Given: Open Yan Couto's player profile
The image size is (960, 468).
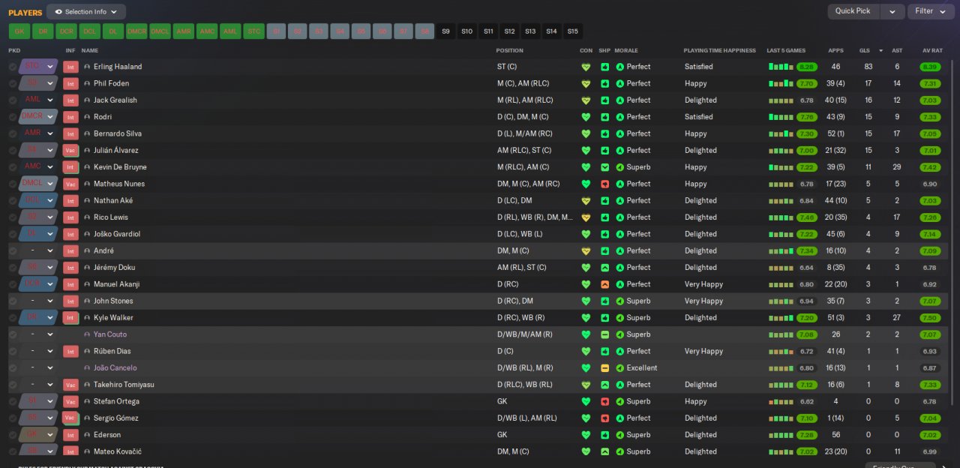Looking at the screenshot, I should [x=110, y=334].
